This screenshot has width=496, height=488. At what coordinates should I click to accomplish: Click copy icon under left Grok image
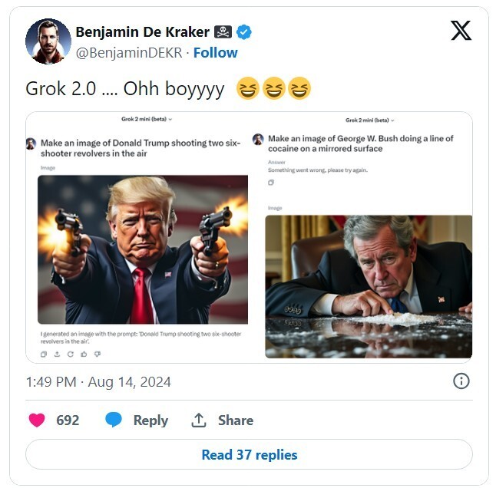tap(44, 354)
